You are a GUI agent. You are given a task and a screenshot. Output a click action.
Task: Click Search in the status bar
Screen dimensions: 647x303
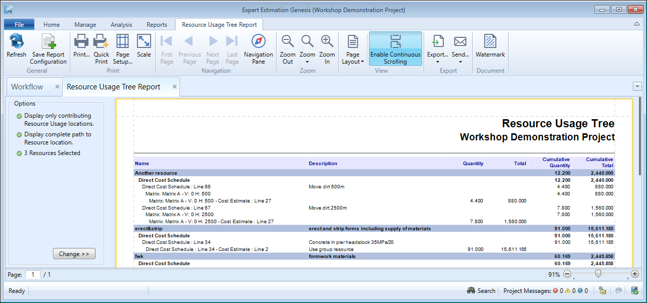click(x=481, y=291)
